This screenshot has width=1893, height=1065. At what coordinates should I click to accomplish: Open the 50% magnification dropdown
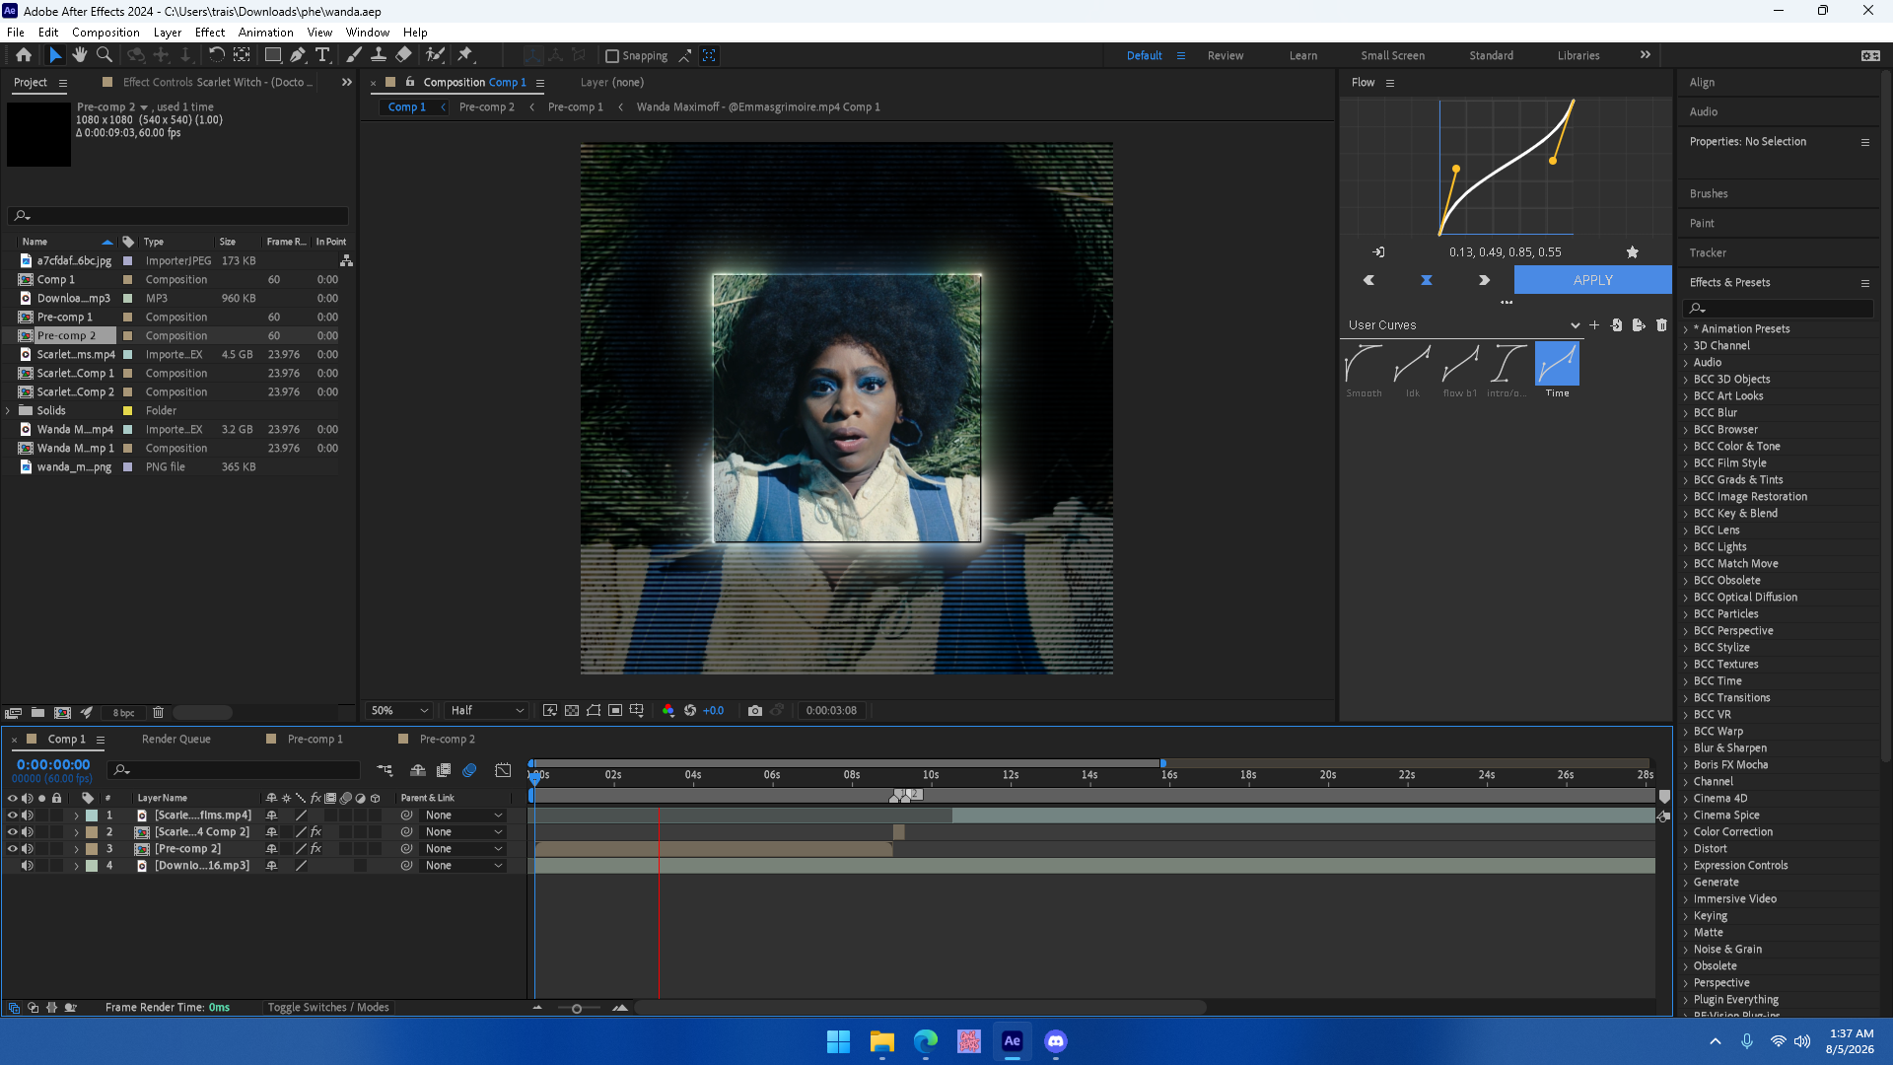click(x=399, y=710)
